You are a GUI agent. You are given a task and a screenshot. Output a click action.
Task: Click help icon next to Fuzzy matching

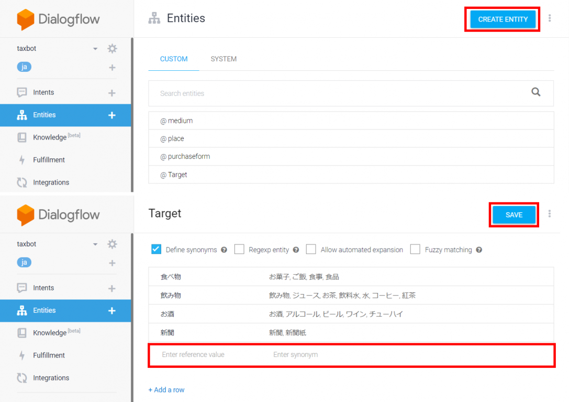coord(479,250)
